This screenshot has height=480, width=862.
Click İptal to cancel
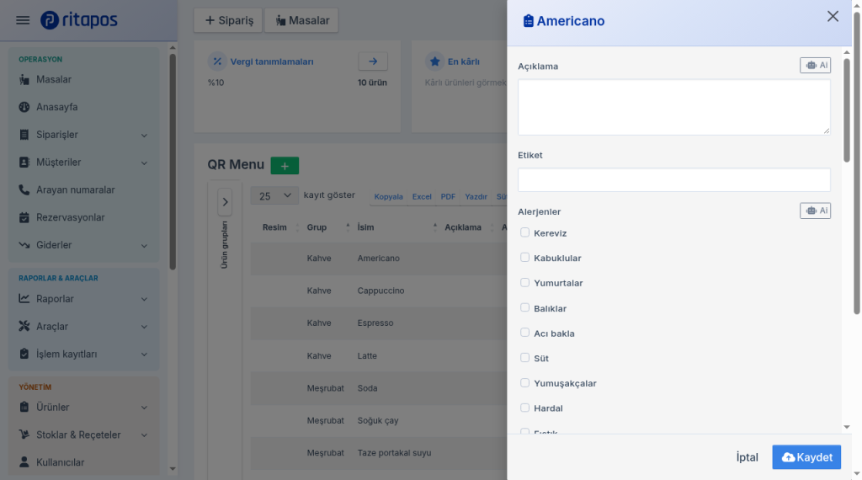[748, 457]
